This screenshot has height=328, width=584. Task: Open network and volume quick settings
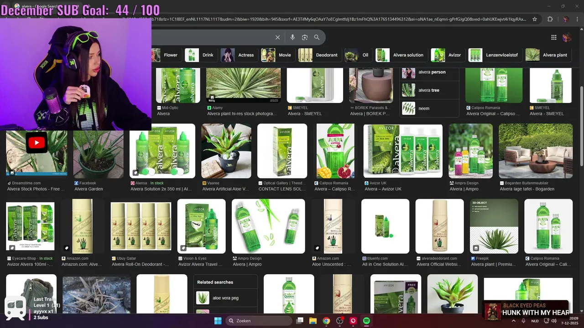point(550,321)
